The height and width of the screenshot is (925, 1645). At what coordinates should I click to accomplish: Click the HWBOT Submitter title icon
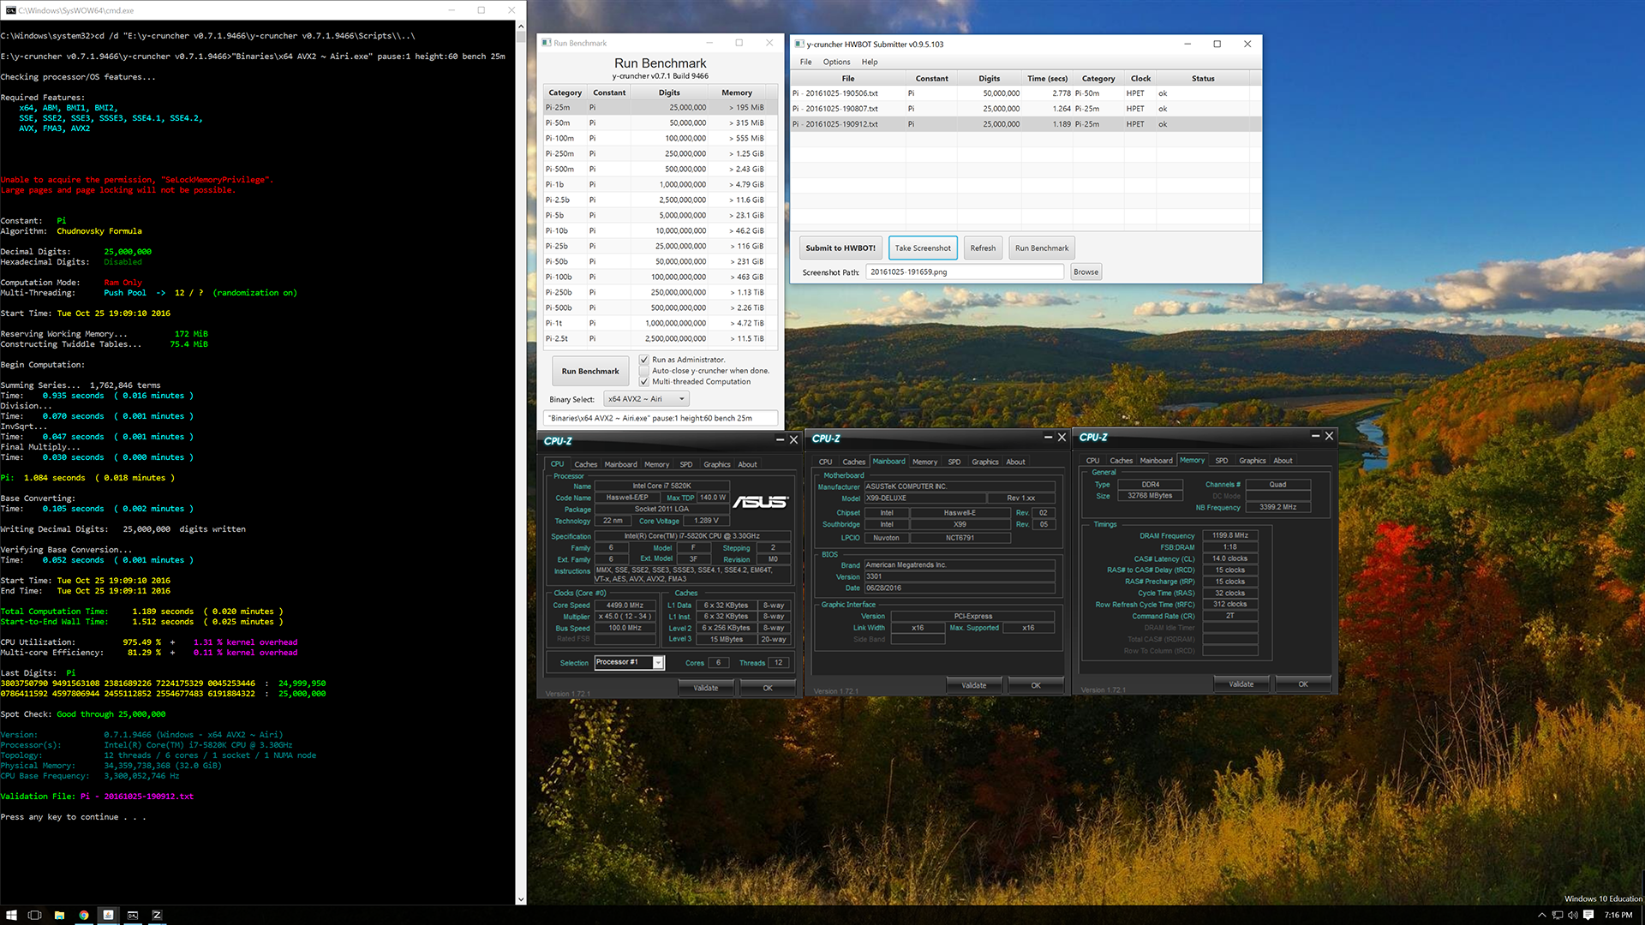tap(799, 44)
